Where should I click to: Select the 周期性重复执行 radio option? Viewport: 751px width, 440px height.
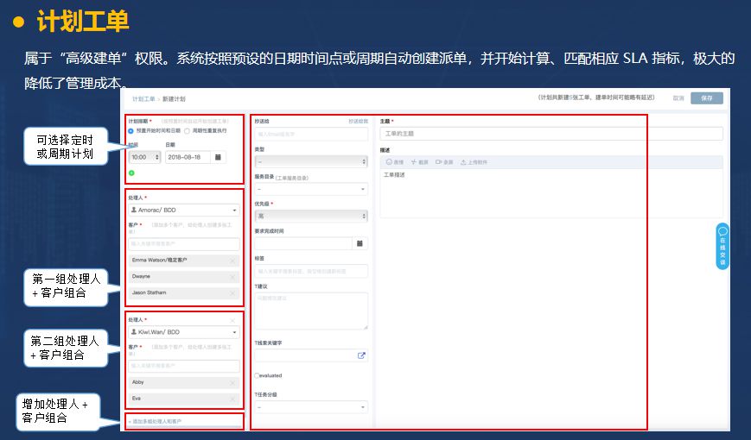tap(187, 131)
